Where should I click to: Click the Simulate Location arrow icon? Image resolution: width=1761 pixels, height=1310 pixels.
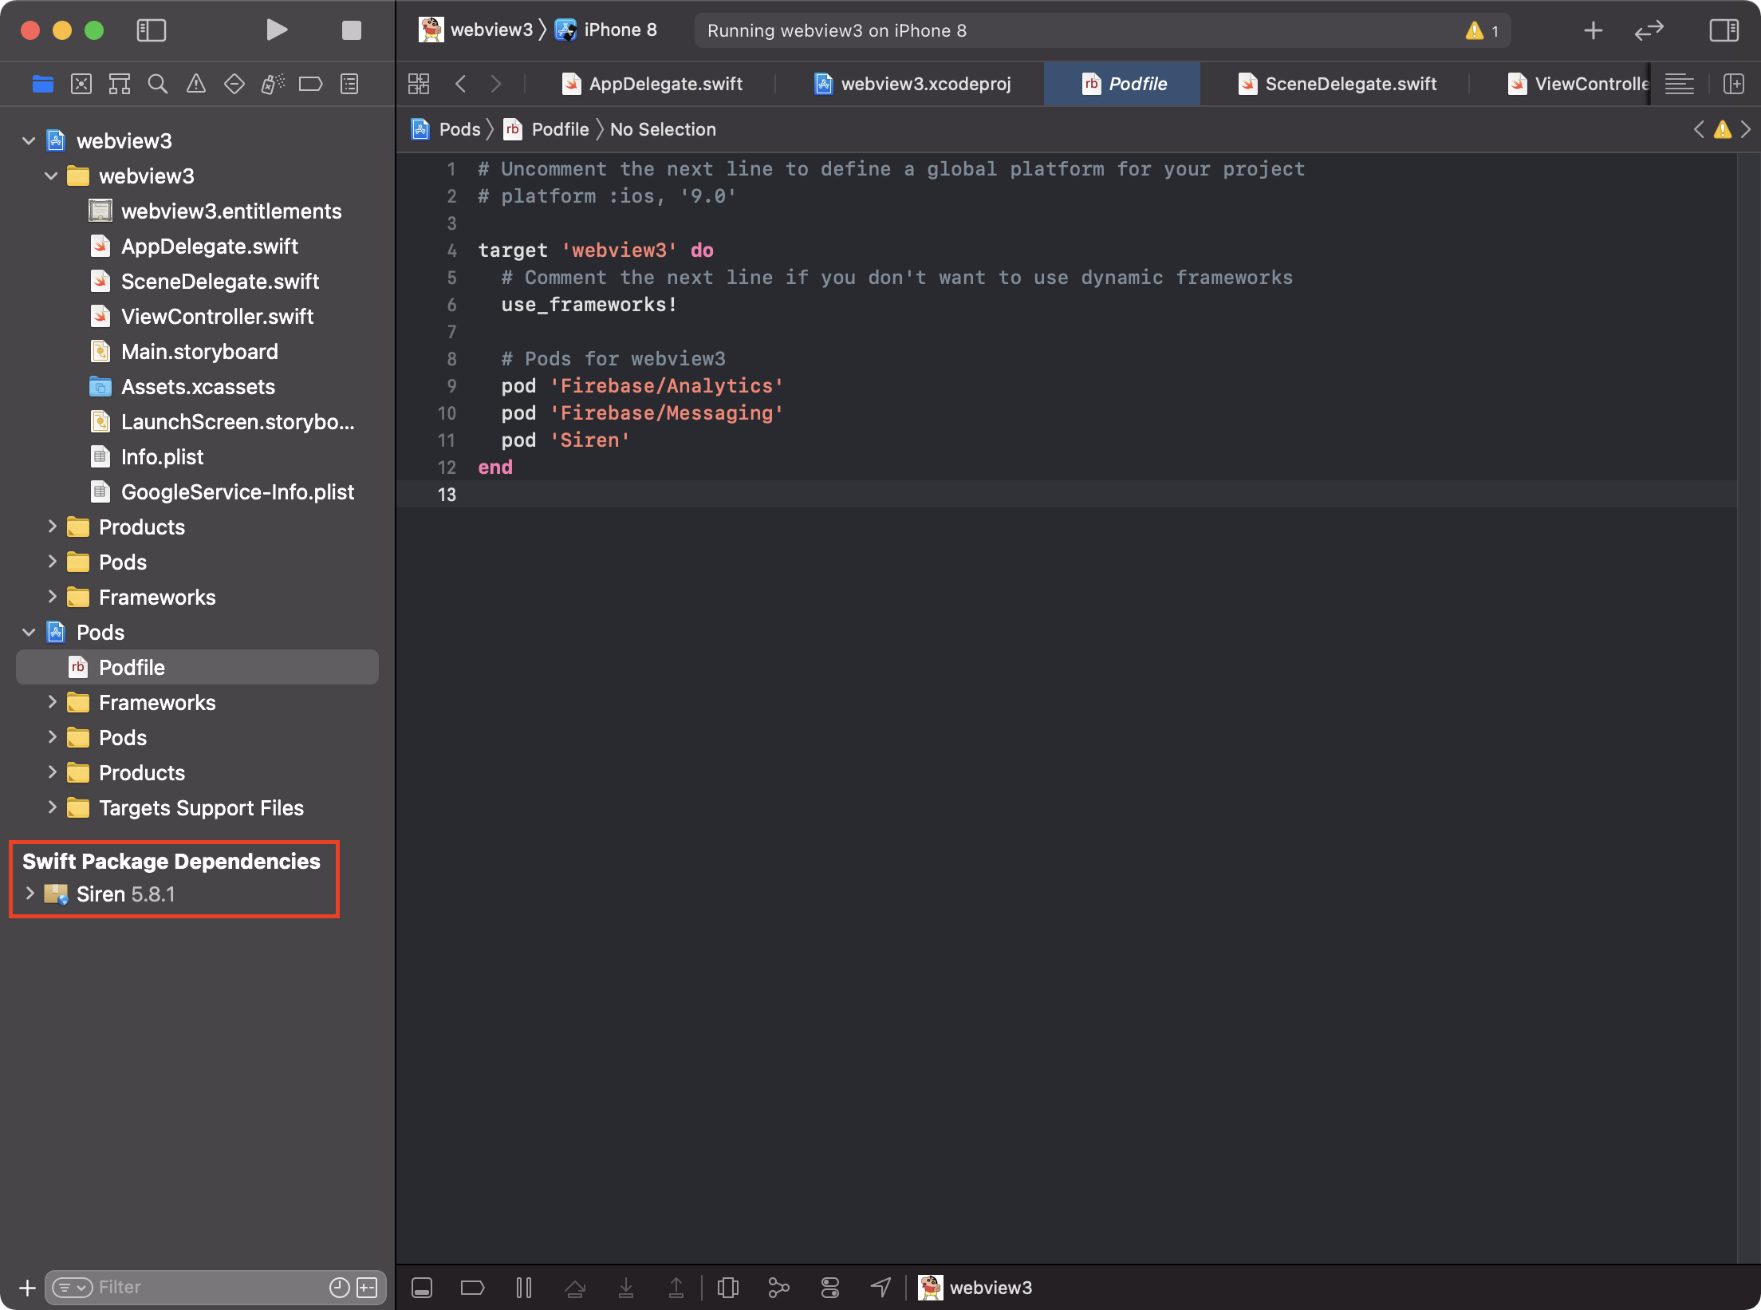point(880,1287)
